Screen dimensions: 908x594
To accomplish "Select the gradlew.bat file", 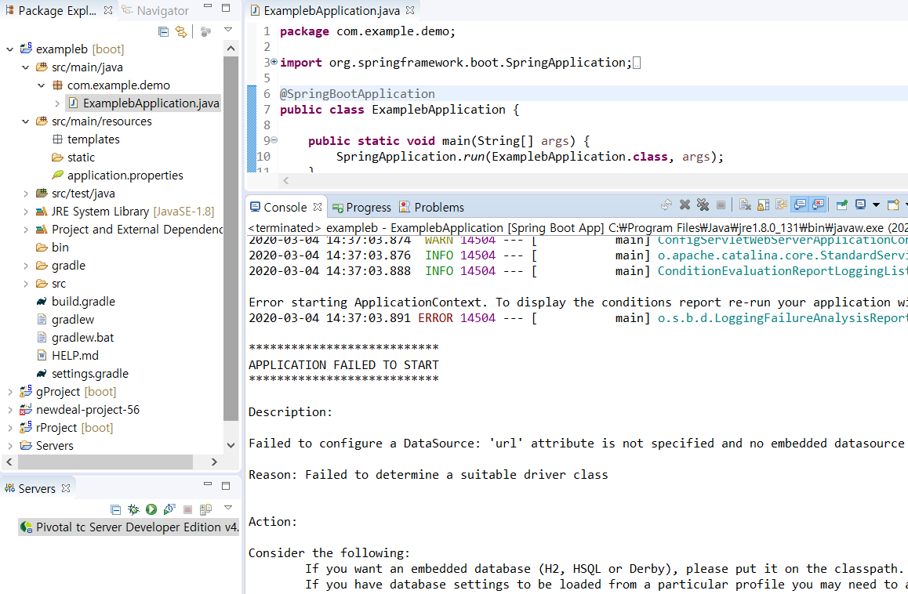I will click(x=83, y=338).
